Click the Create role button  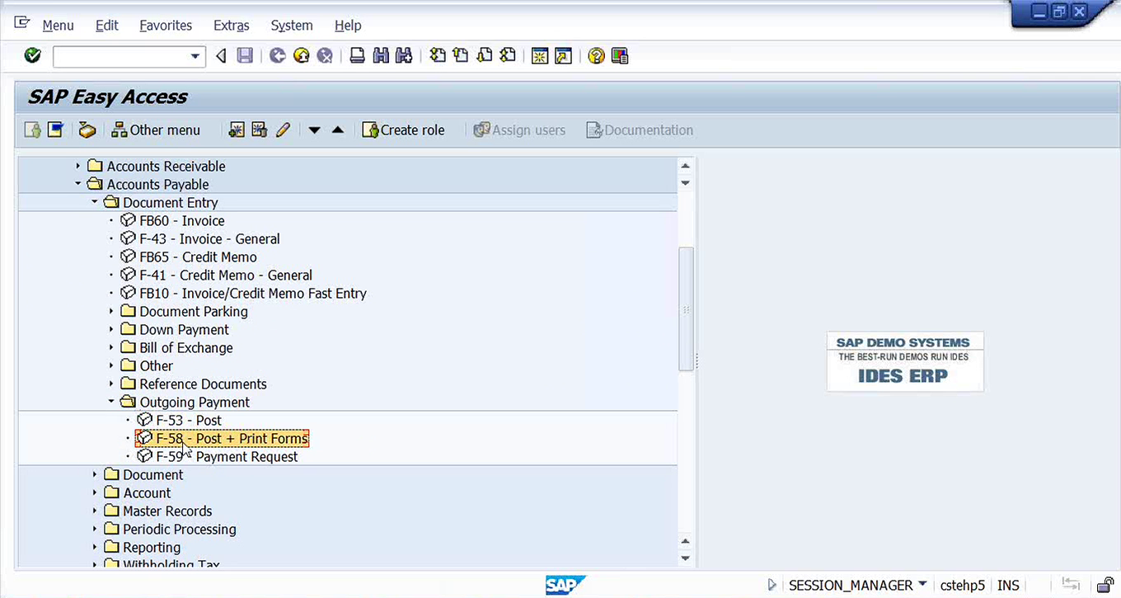pyautogui.click(x=404, y=129)
